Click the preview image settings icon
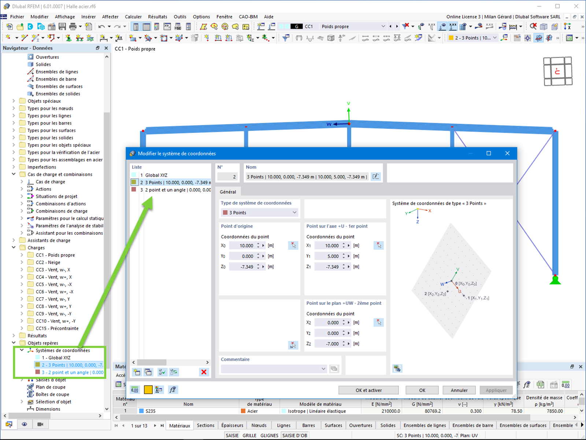The width and height of the screenshot is (586, 440). [x=397, y=368]
